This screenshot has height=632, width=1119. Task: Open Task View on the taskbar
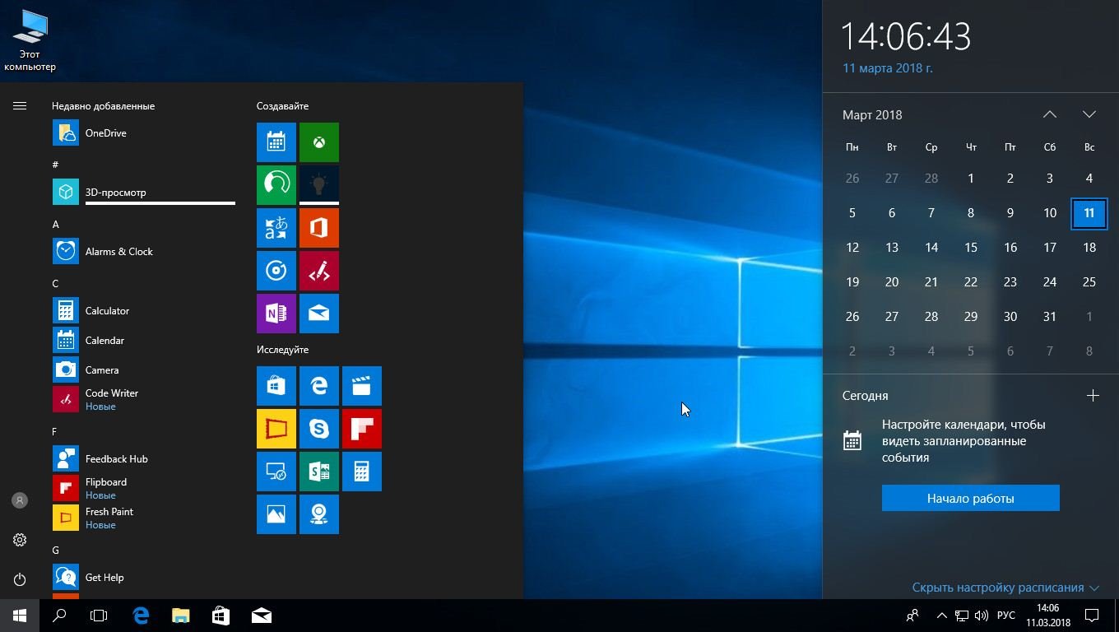pyautogui.click(x=99, y=616)
